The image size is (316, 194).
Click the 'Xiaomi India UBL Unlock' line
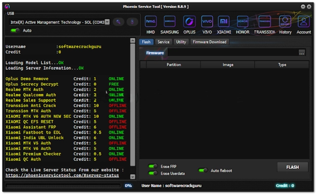pos(65,138)
